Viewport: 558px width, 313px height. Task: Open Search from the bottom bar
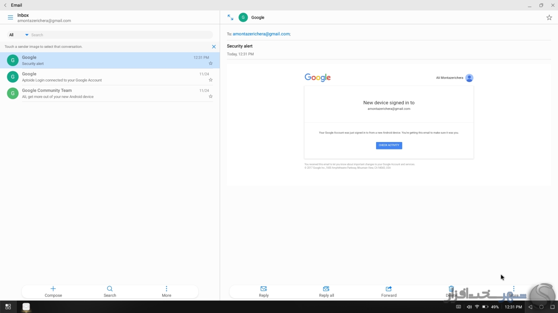110,291
